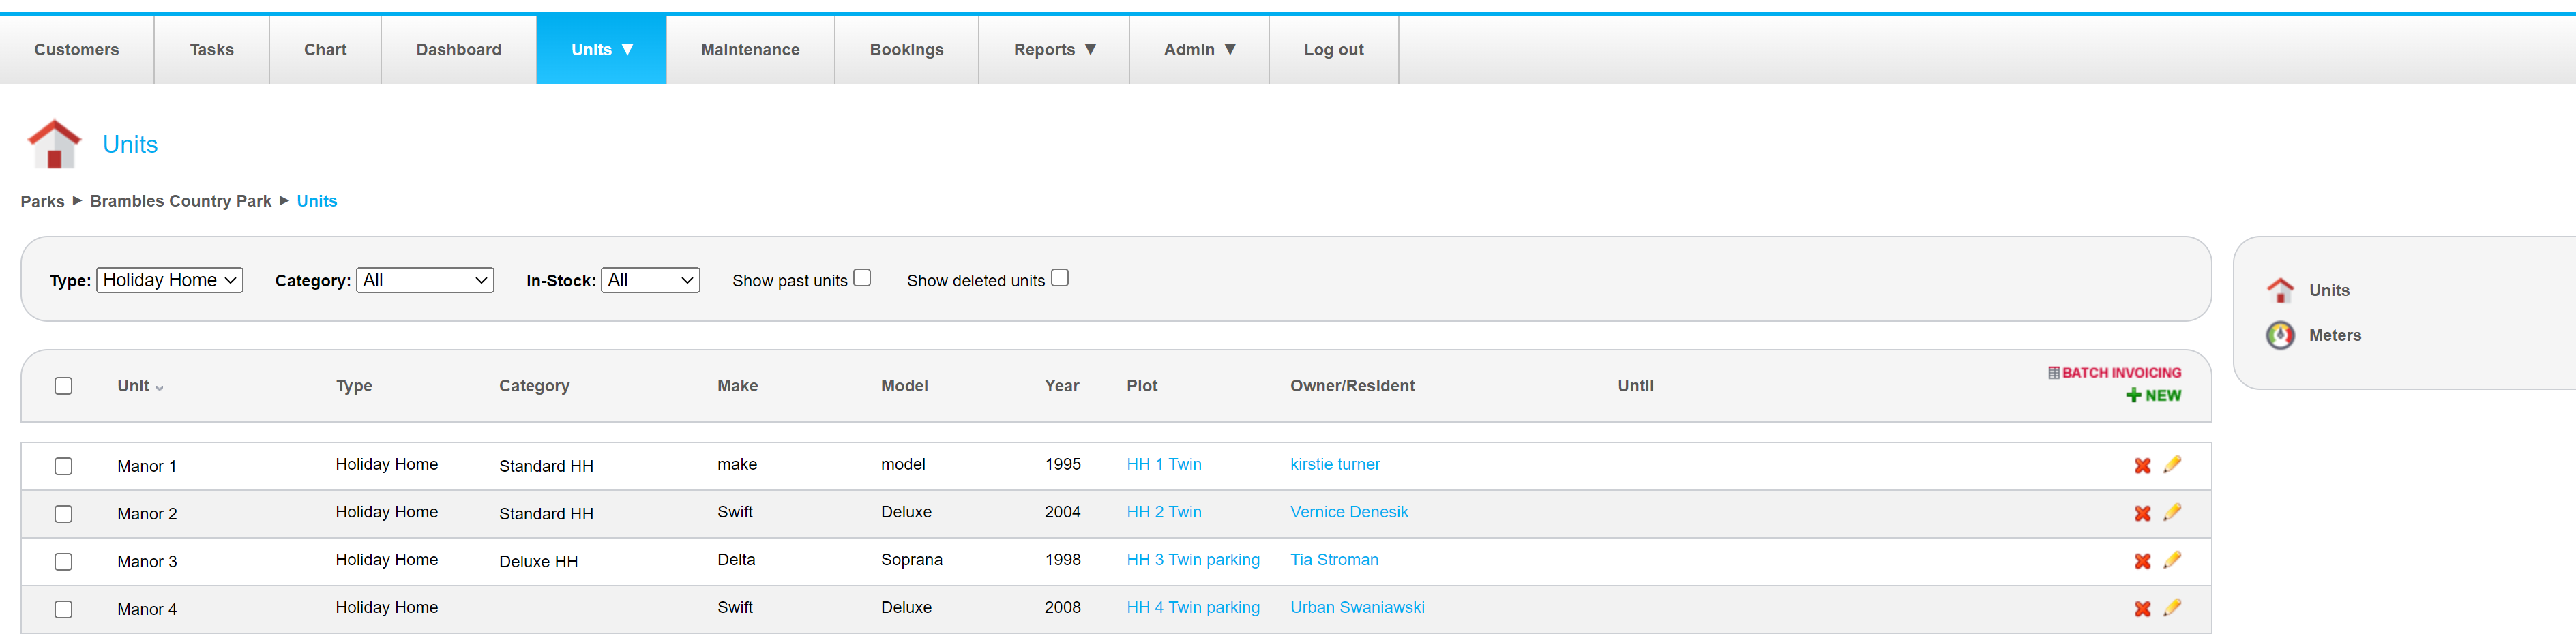Tick the Show deleted units checkbox
The width and height of the screenshot is (2576, 634).
pyautogui.click(x=1059, y=278)
